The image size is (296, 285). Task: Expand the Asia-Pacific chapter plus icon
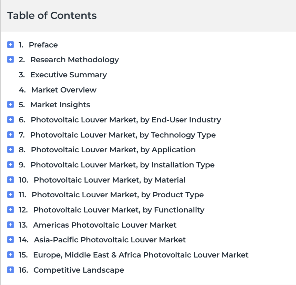(10, 240)
